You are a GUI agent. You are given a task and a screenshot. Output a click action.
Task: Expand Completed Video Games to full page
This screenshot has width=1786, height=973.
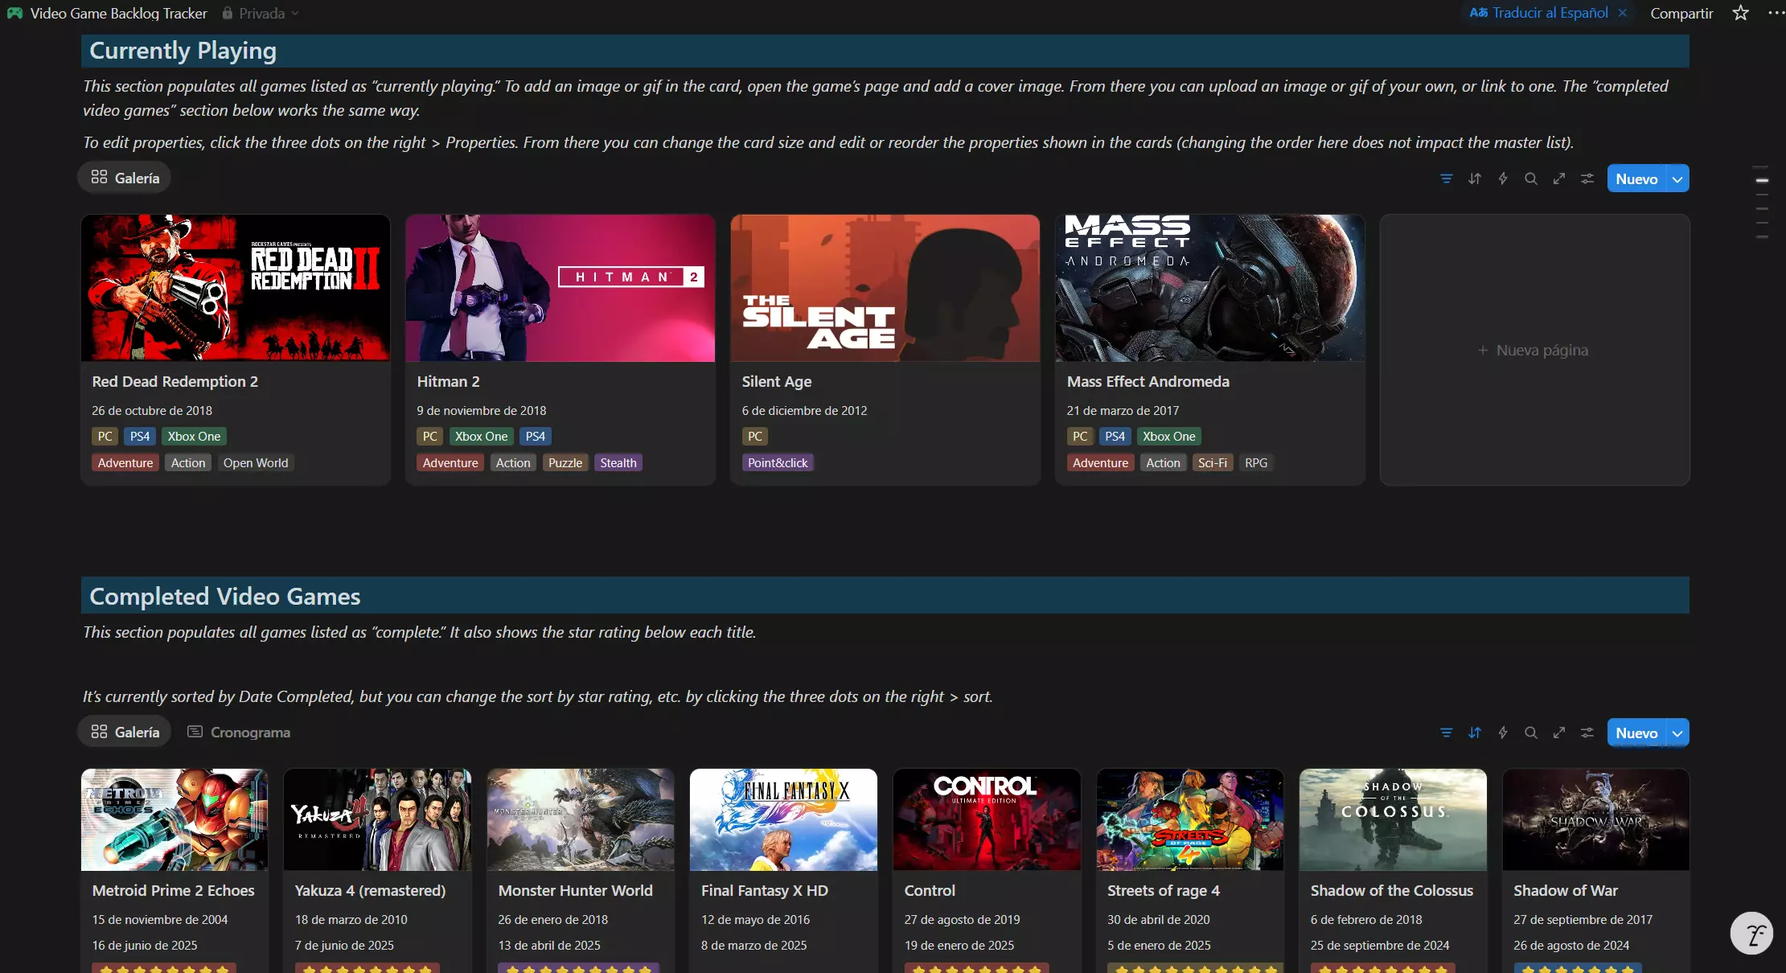click(1559, 733)
